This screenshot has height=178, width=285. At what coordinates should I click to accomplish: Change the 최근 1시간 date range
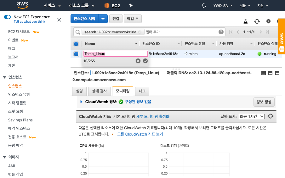pyautogui.click(x=252, y=116)
